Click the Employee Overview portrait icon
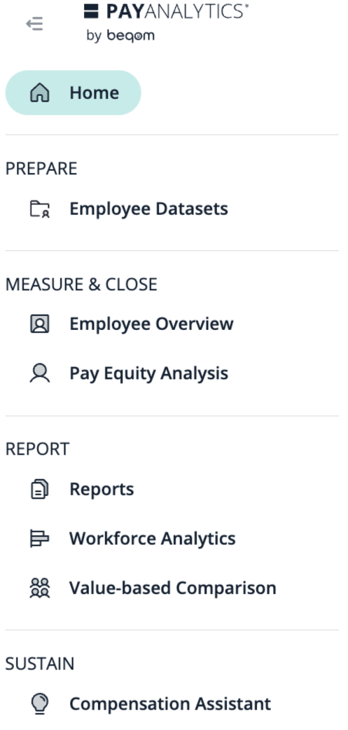Image resolution: width=348 pixels, height=730 pixels. (x=39, y=324)
